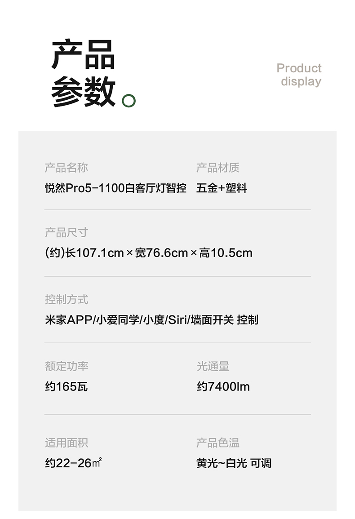Click the color temperature value 黄光~白光 可调
The height and width of the screenshot is (519, 355).
coord(234,463)
